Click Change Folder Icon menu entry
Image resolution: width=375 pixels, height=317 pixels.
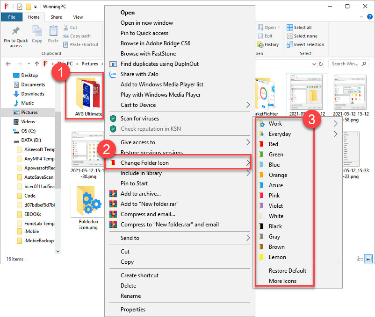[144, 163]
